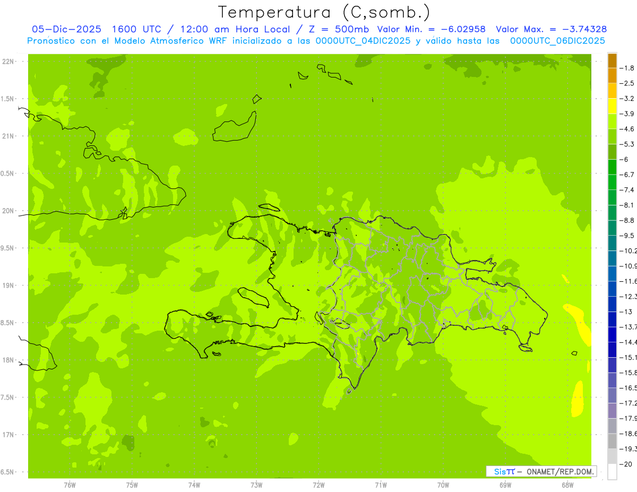The height and width of the screenshot is (492, 637).
Task: Click the "76W" longitude label
Action: [70, 485]
